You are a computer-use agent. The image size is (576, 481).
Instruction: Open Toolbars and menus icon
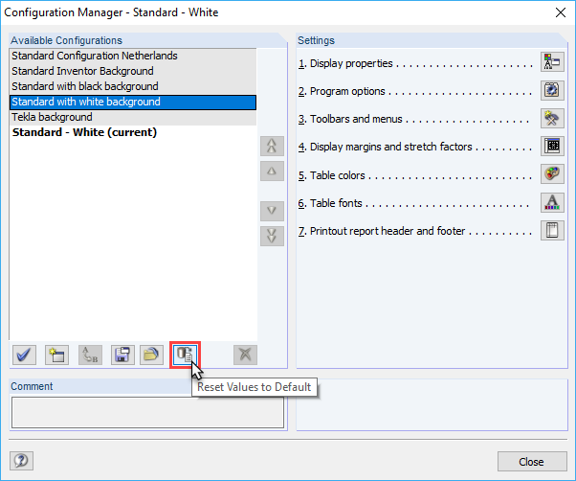coord(552,118)
